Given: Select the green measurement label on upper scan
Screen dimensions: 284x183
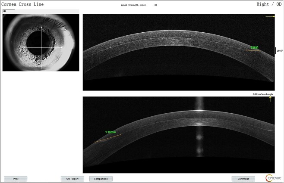Looking at the screenshot, I should pos(255,47).
